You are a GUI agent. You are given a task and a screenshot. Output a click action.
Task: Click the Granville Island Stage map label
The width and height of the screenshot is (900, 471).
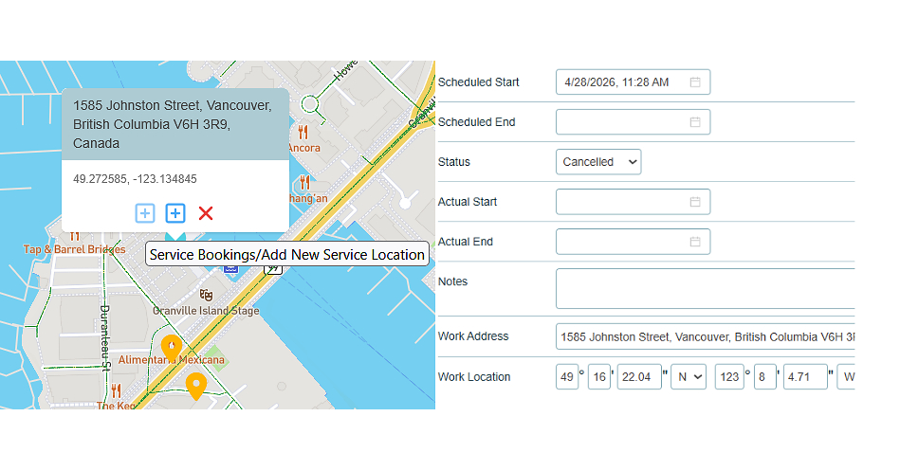tap(206, 310)
